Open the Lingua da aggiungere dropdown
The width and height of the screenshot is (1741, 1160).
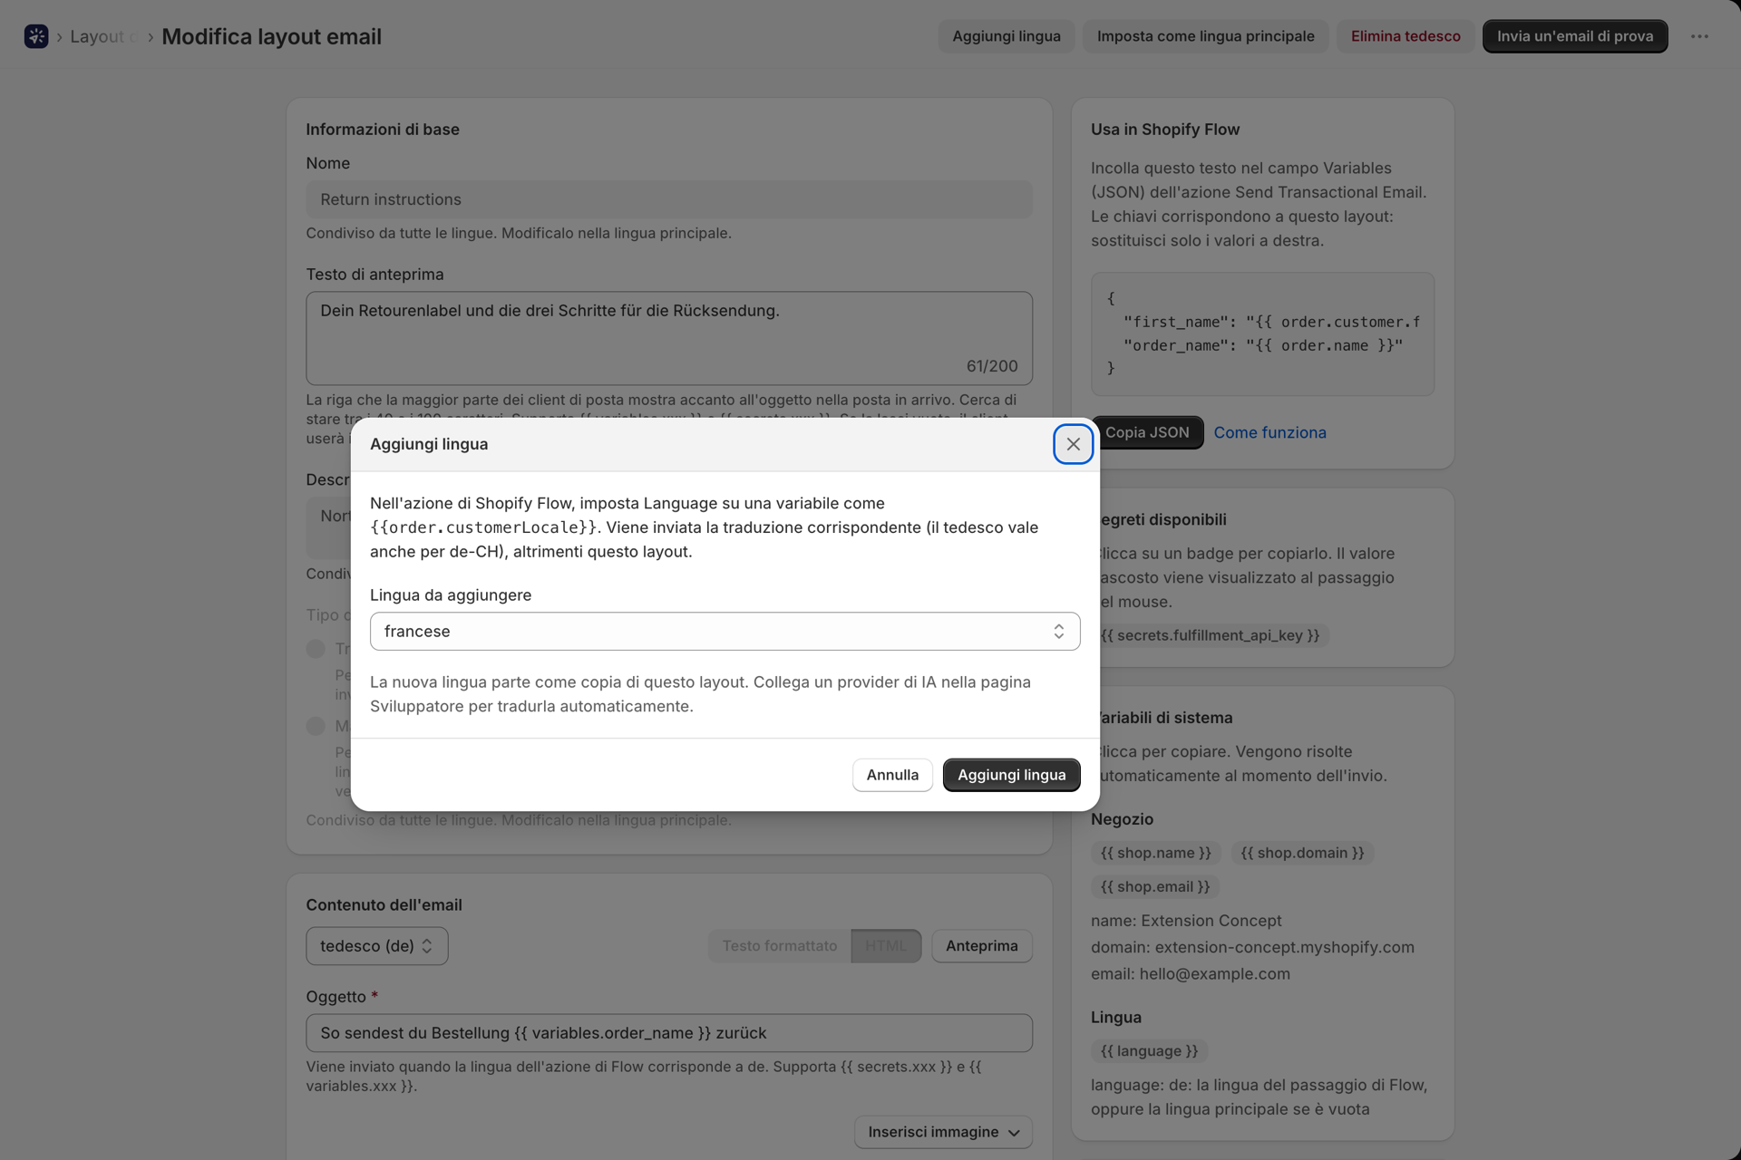(x=725, y=632)
